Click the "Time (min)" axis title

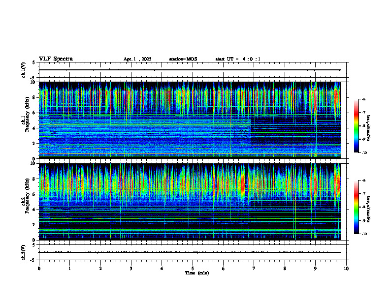(x=197, y=273)
